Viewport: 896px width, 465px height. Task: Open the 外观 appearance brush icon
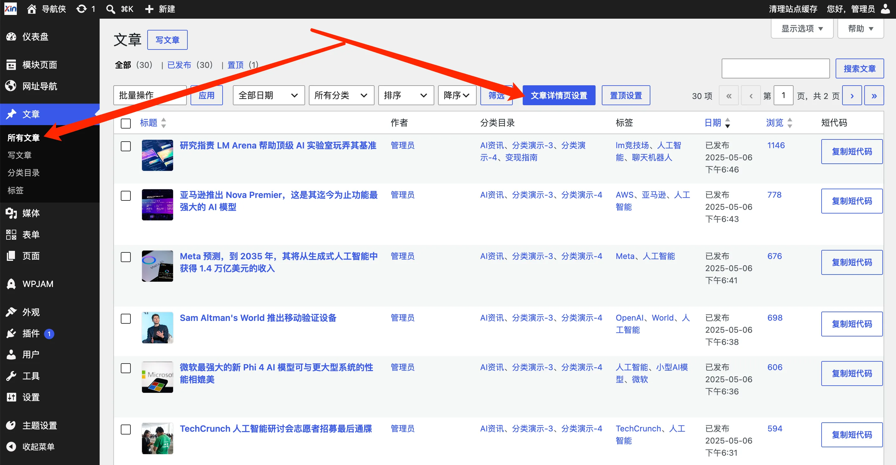11,312
